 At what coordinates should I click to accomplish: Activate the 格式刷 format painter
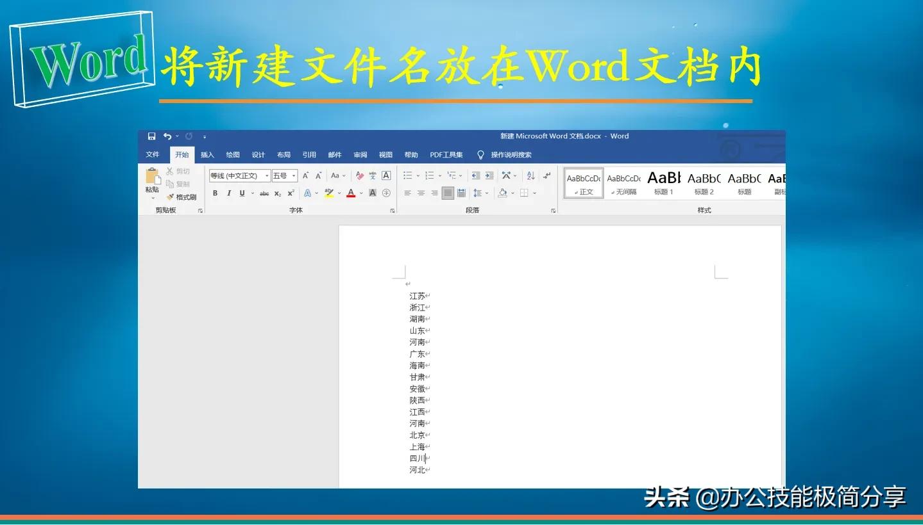pos(182,197)
